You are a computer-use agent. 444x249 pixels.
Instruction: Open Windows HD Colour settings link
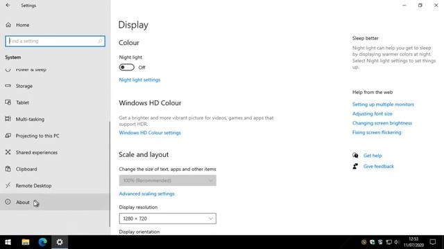[x=150, y=133]
